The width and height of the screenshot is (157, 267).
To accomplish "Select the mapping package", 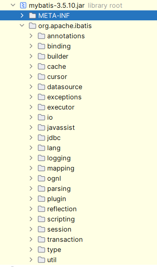I will pyautogui.click(x=61, y=168).
